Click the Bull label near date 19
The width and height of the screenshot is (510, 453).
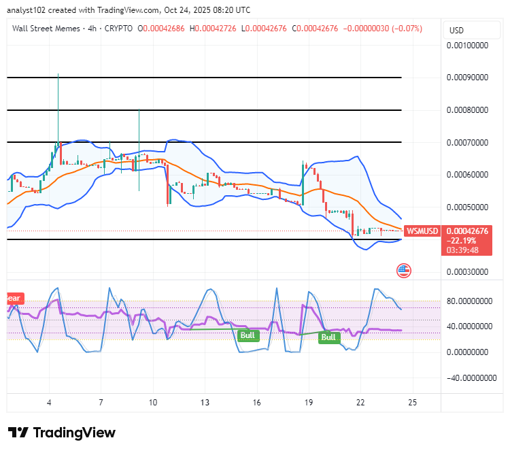coord(329,337)
